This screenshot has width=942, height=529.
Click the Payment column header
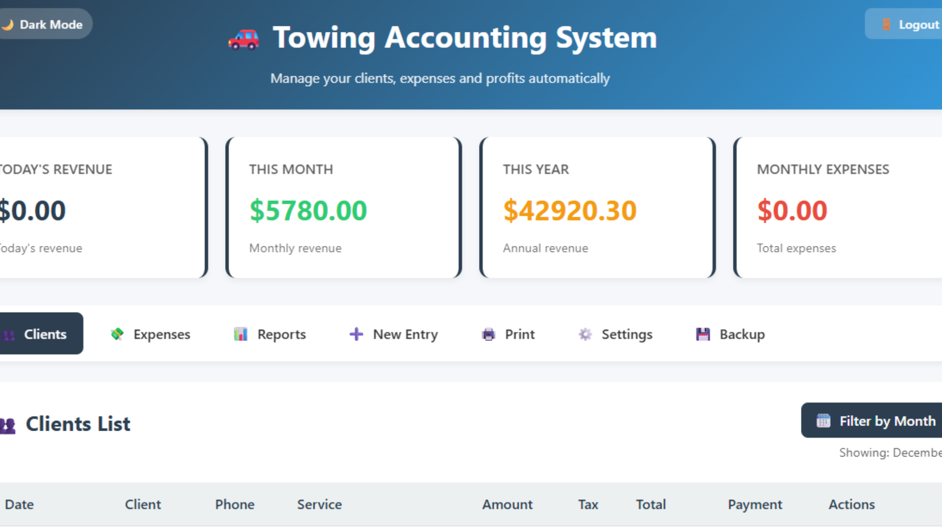(x=755, y=504)
